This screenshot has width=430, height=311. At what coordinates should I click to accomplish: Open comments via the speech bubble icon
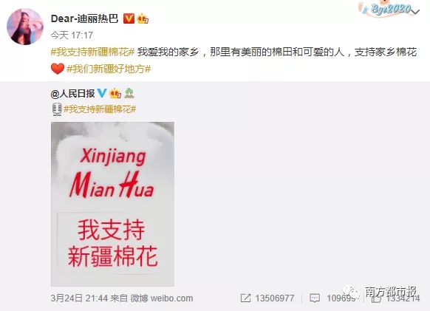pyautogui.click(x=315, y=298)
